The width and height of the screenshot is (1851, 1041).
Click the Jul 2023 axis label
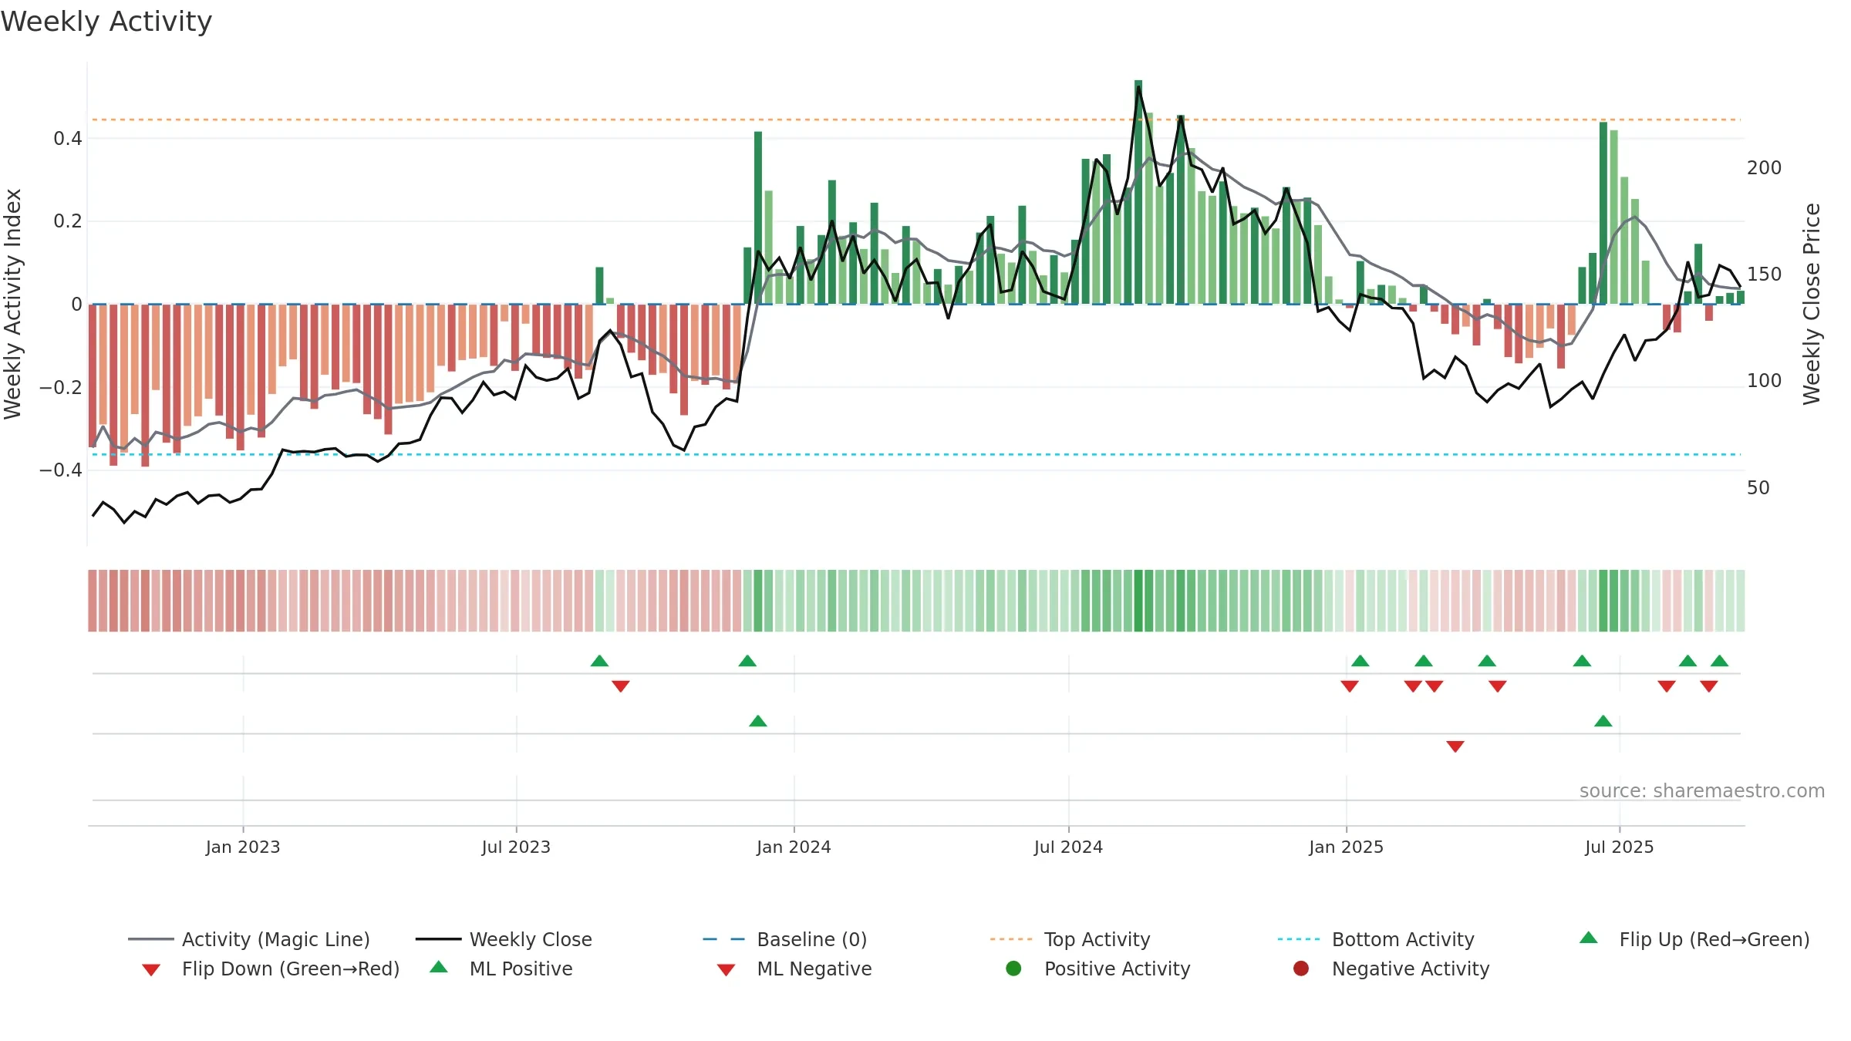516,847
